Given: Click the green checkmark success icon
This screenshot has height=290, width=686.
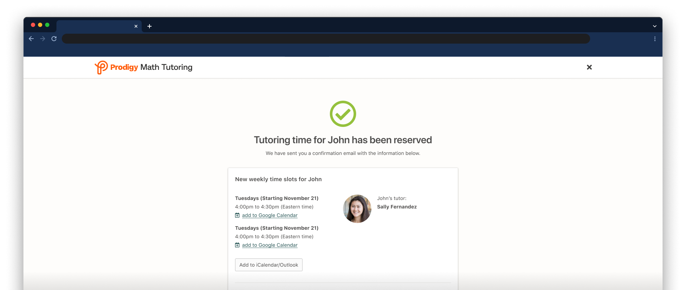Looking at the screenshot, I should (343, 114).
